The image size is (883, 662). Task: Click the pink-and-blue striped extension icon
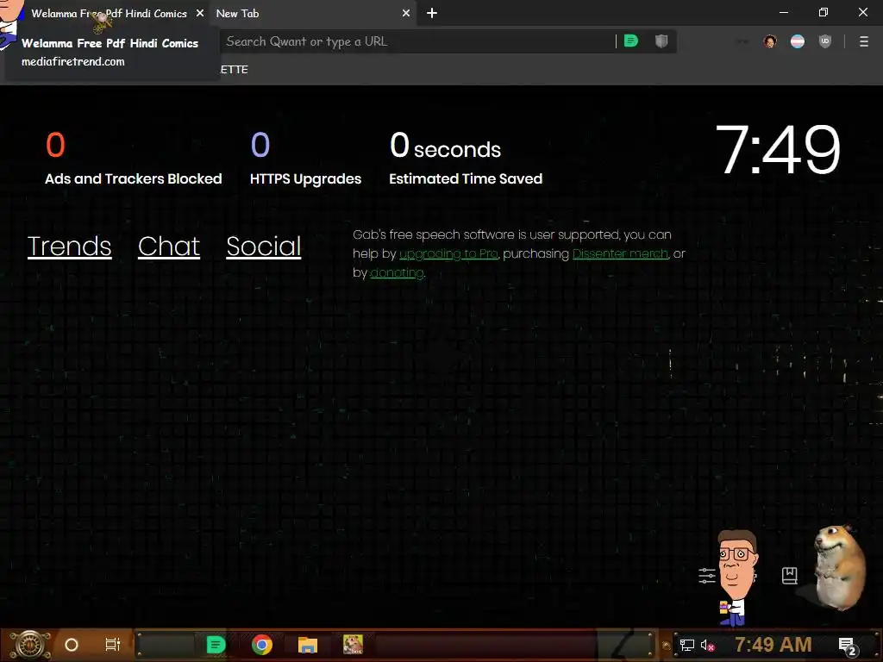tap(798, 41)
